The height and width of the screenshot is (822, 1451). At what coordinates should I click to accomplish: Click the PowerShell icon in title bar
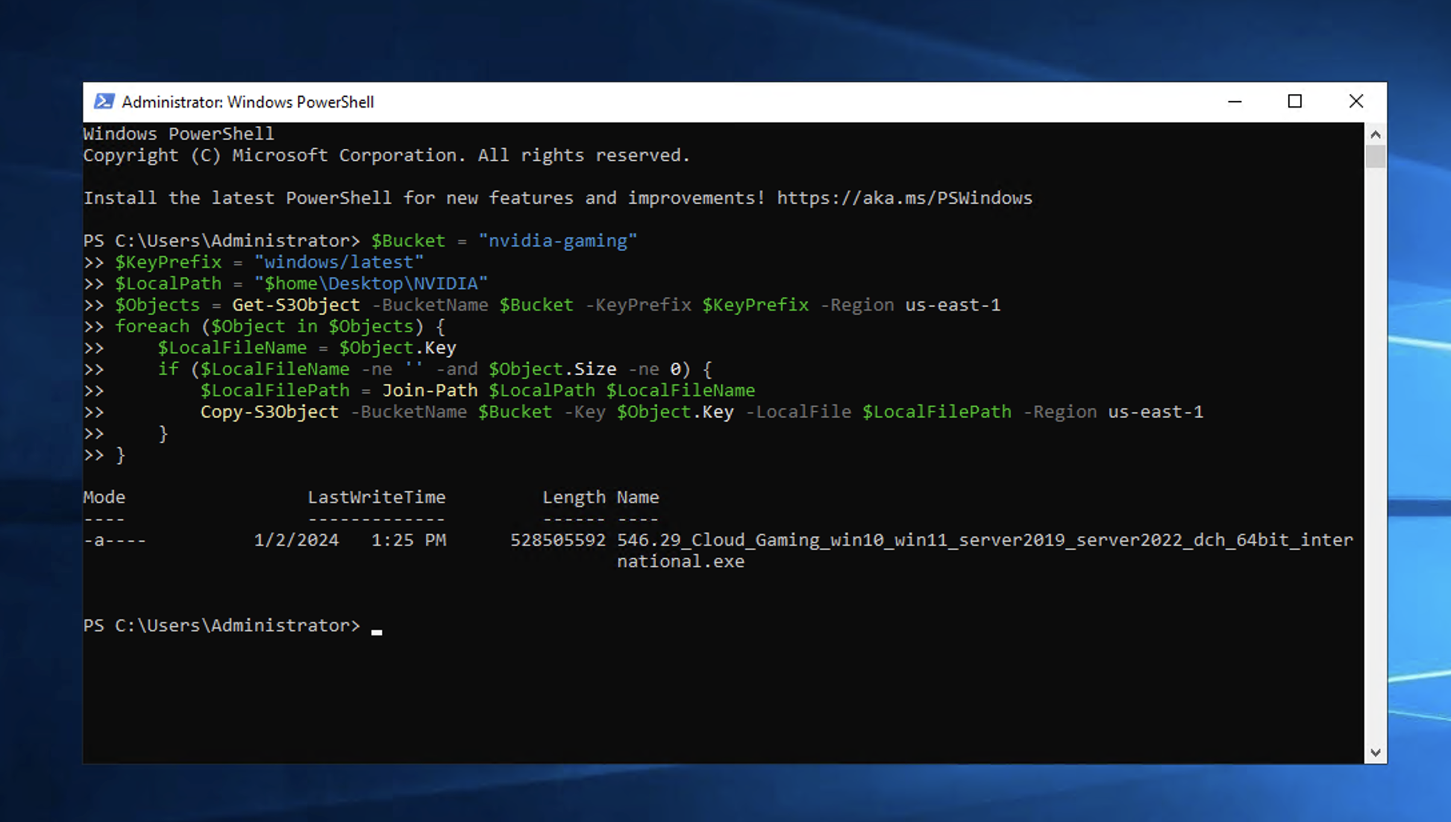tap(104, 101)
